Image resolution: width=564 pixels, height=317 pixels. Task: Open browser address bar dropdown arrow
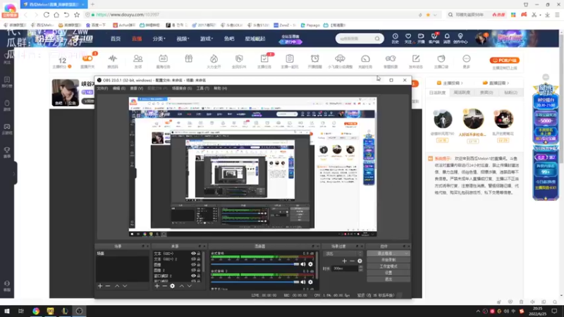coord(435,15)
